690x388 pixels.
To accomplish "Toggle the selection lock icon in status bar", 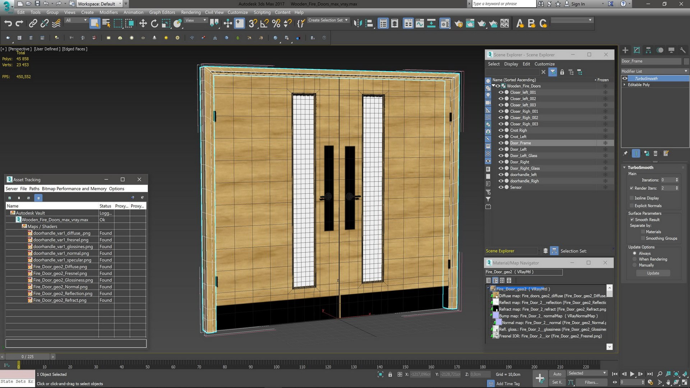I will [390, 374].
